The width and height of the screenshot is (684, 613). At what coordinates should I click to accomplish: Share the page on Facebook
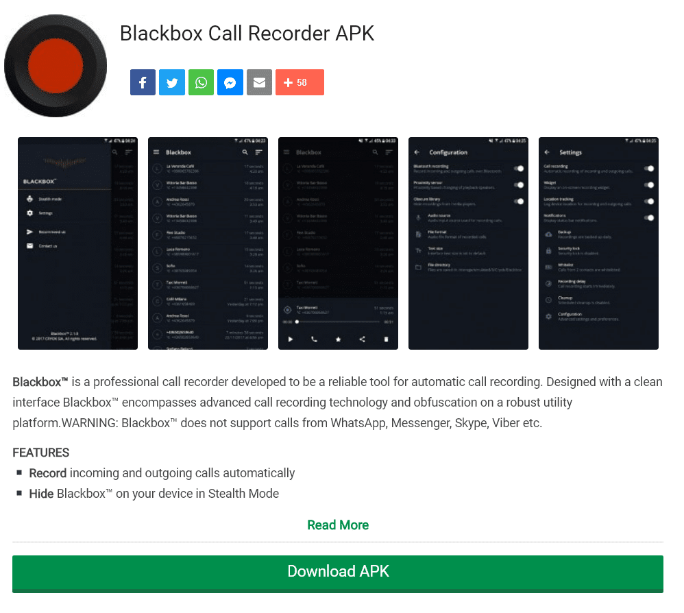(143, 82)
